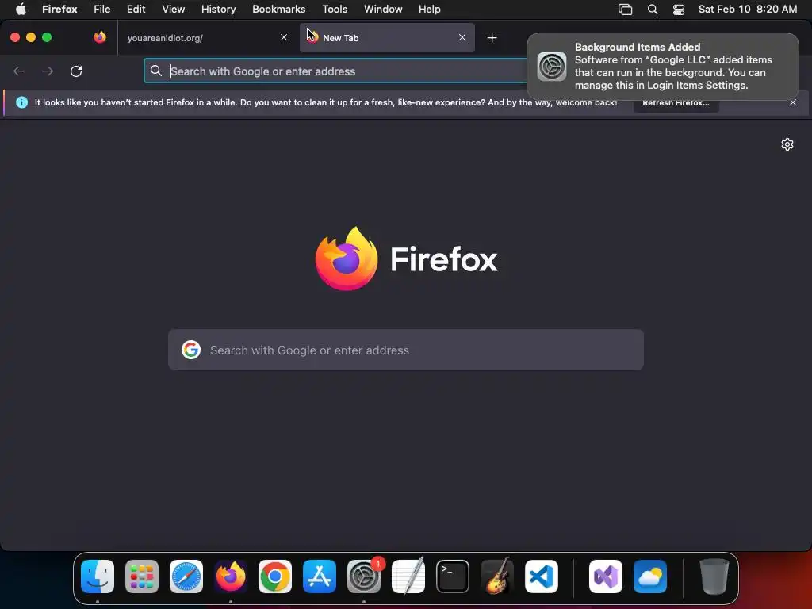Select the New Tab tab
The width and height of the screenshot is (812, 609).
pos(387,38)
